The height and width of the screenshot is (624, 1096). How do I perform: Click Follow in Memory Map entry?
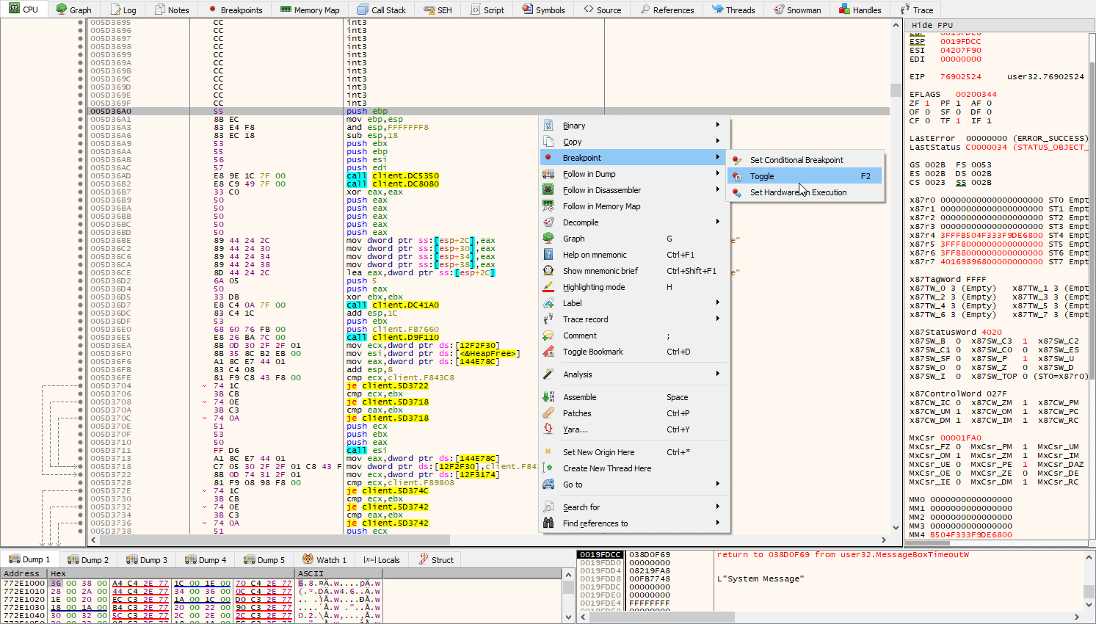pos(636,206)
